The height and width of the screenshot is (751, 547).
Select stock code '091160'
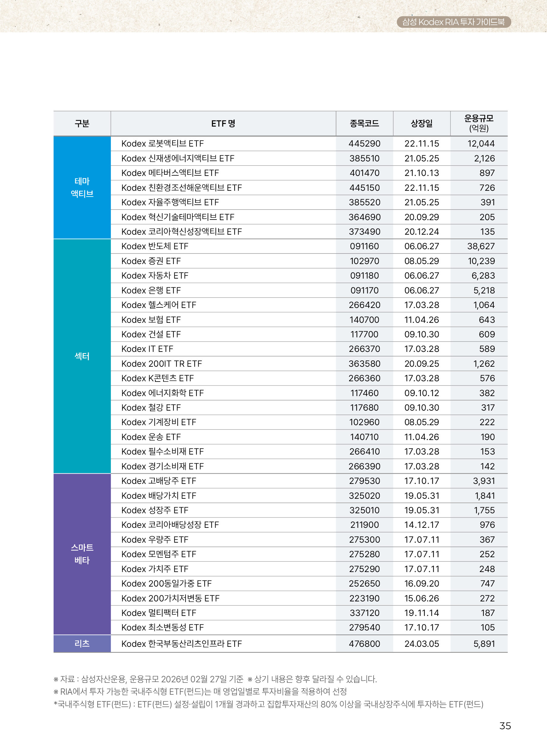pyautogui.click(x=364, y=246)
